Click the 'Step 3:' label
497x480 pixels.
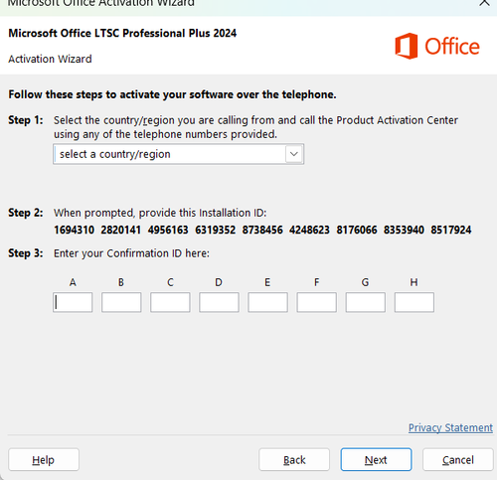point(26,253)
